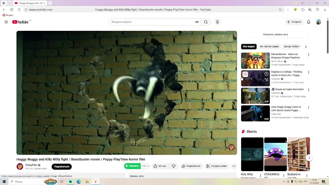Click the #Beastbuster hashtag

click(65, 176)
